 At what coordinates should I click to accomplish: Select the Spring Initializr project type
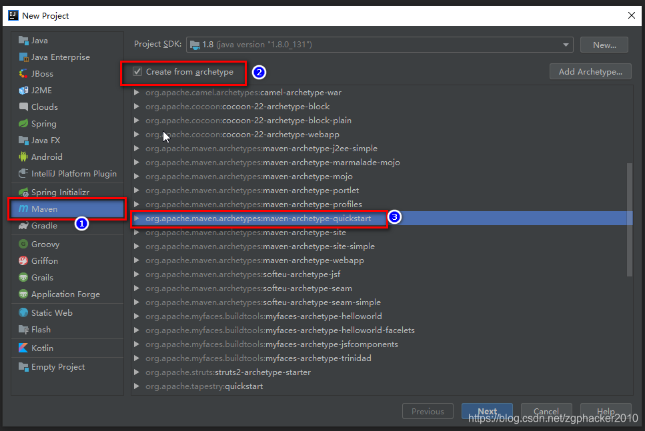point(67,193)
